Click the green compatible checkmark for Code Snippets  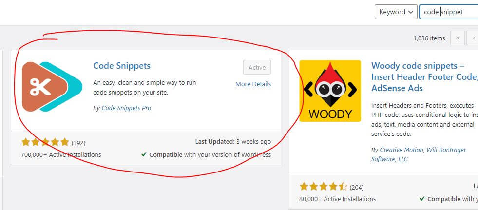pyautogui.click(x=144, y=154)
